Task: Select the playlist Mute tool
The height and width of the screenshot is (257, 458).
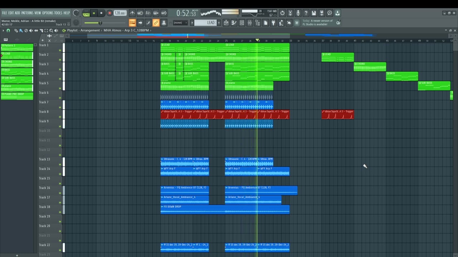Action: coord(31,30)
